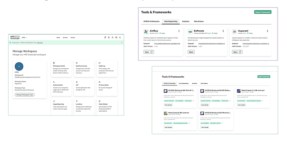The height and width of the screenshot is (142, 287).
Task: Click the HPE GreenLake logo
Action: tap(15, 38)
